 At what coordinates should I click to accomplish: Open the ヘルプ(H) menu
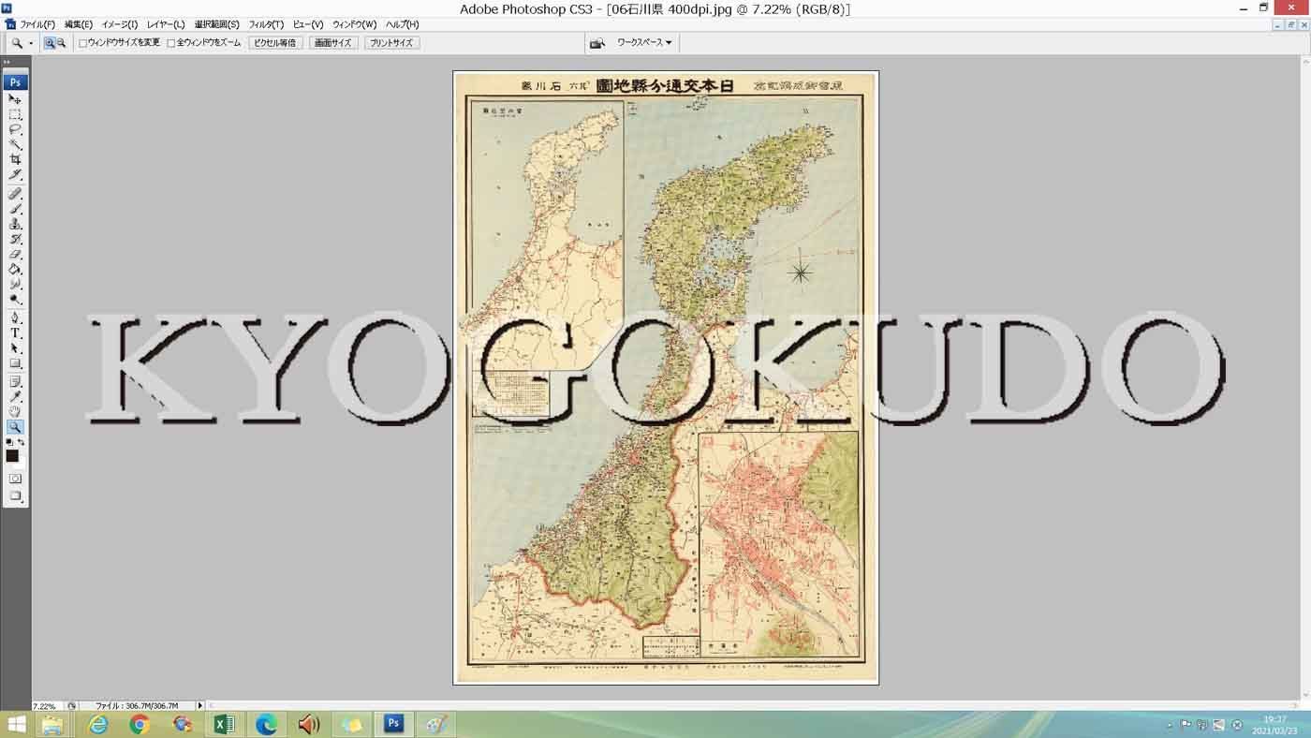403,24
